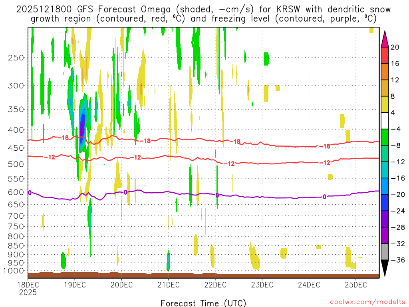This screenshot has height=307, width=409.
Task: Click the 650 pressure level label
Action: 16,204
